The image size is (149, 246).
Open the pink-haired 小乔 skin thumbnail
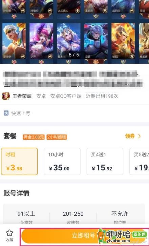pos(41,41)
